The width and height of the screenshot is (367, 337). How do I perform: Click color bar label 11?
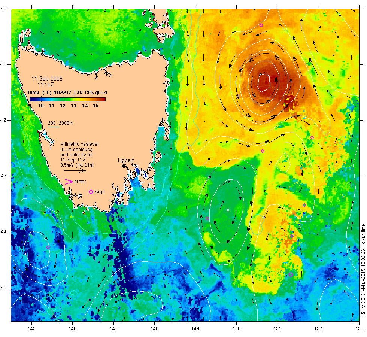52,106
